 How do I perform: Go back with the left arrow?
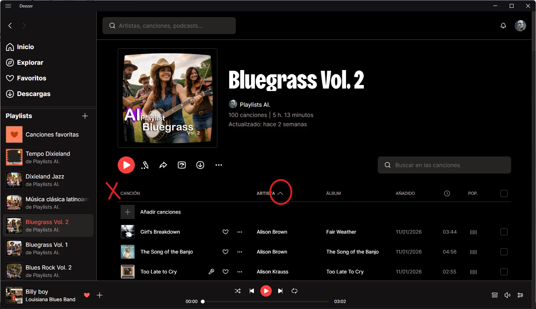click(x=10, y=26)
